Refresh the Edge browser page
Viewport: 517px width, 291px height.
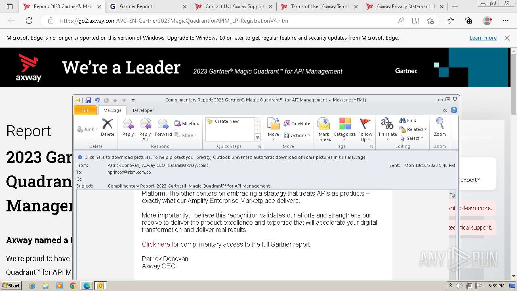click(x=29, y=21)
